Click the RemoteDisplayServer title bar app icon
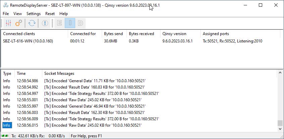Viewport: 284px width, 139px height. (5, 5)
